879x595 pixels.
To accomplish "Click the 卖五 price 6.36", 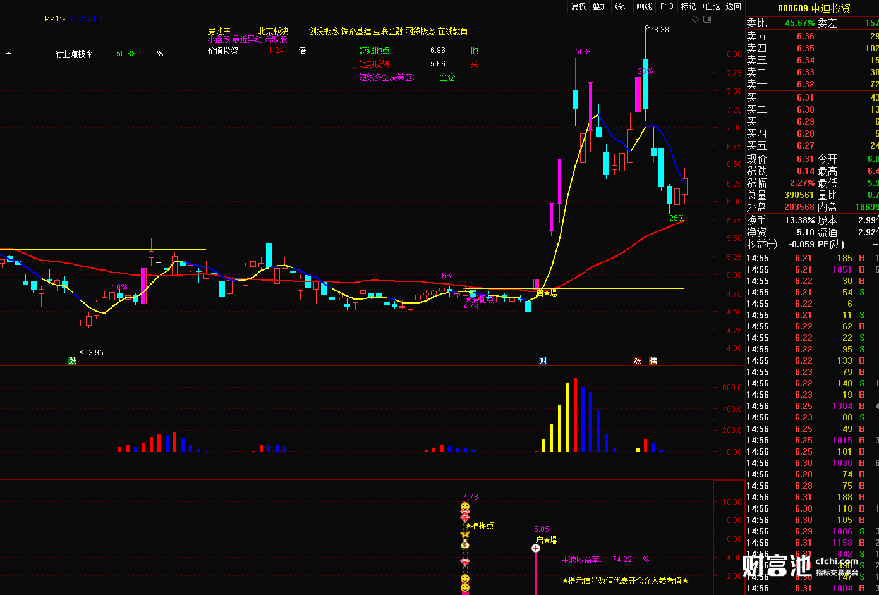I will (806, 36).
